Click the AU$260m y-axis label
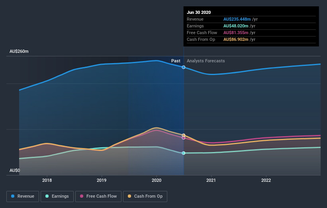 pos(19,51)
